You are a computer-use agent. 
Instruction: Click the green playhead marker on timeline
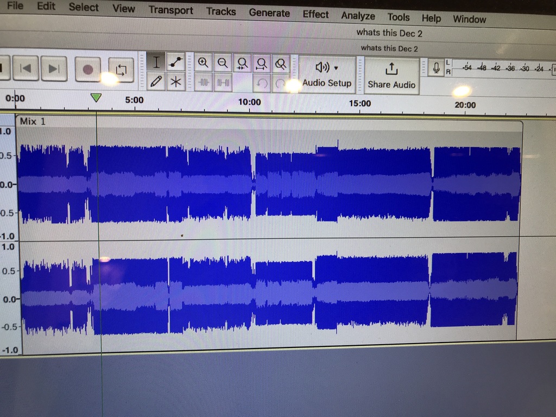[96, 98]
